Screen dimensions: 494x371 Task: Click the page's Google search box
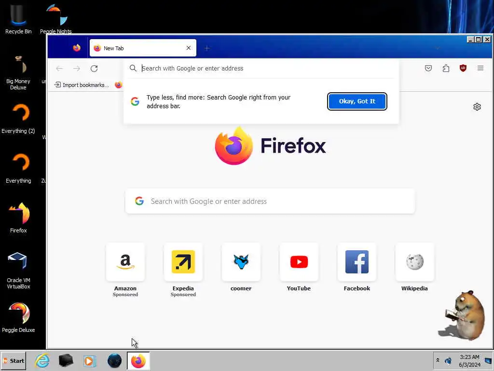pyautogui.click(x=270, y=201)
